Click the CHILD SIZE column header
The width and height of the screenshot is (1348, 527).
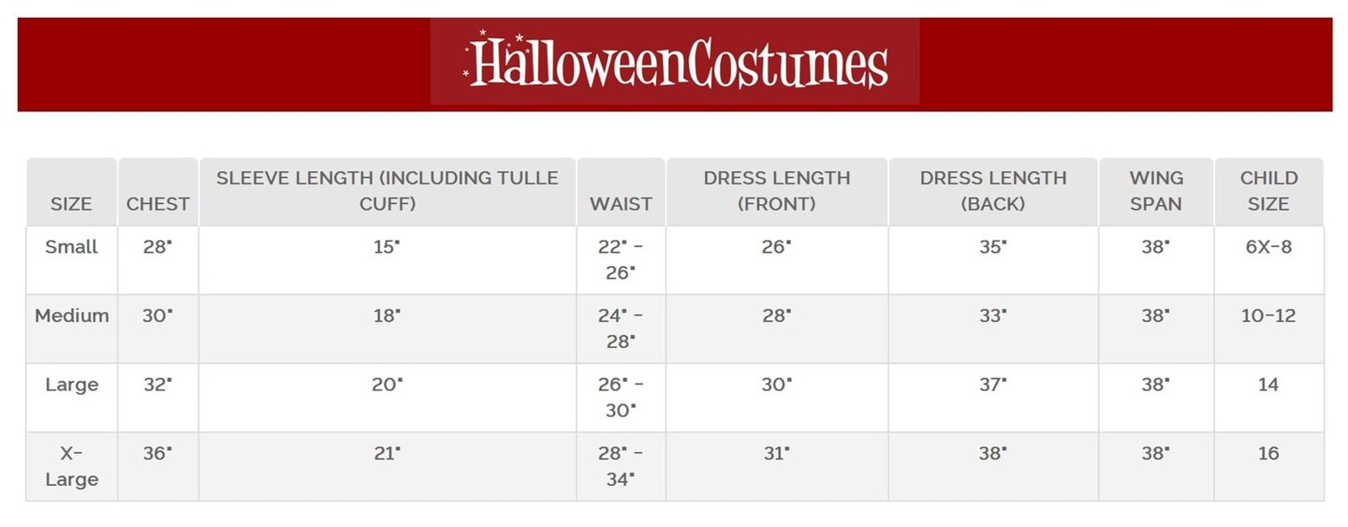[x=1268, y=190]
